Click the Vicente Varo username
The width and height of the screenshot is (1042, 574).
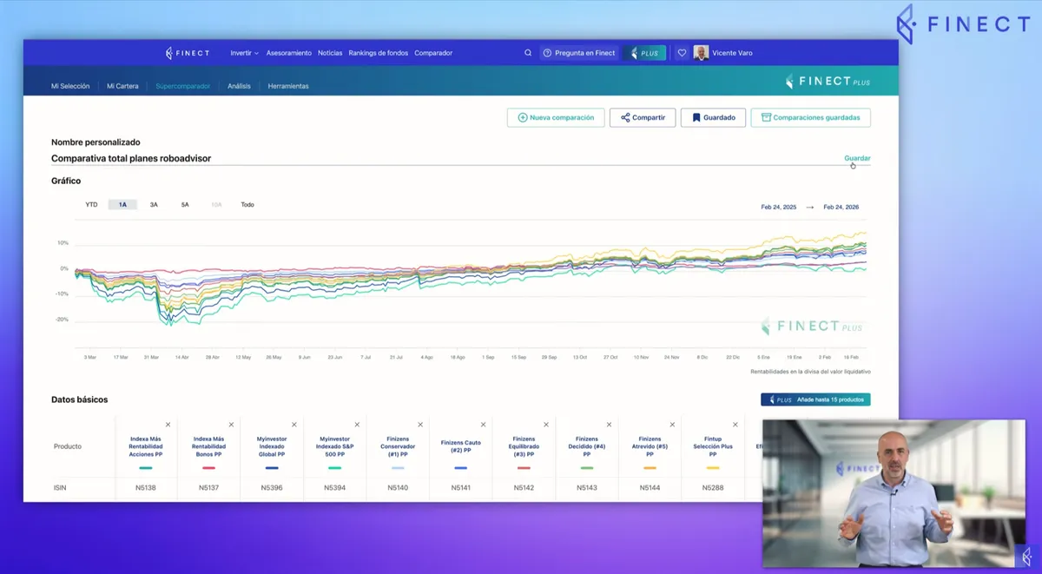click(x=732, y=53)
